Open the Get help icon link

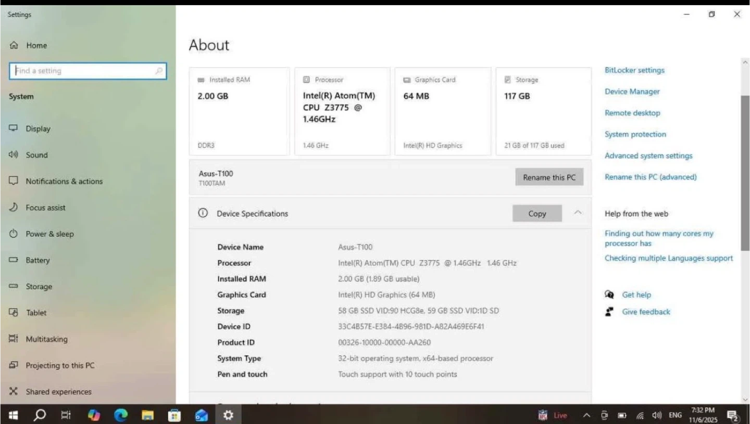point(609,294)
